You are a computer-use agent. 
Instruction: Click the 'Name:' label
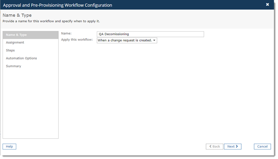[x=66, y=33]
